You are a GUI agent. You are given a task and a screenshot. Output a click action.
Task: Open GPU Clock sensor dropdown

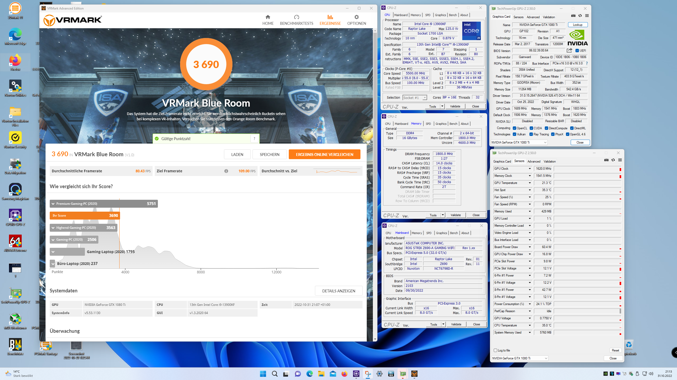coord(529,169)
